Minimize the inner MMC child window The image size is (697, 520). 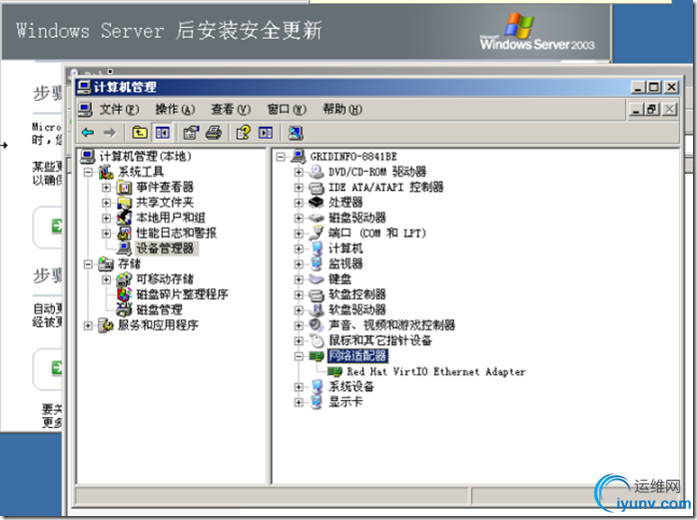pyautogui.click(x=636, y=110)
